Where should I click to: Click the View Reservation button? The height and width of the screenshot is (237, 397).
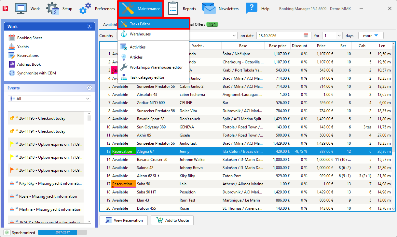pos(124,220)
